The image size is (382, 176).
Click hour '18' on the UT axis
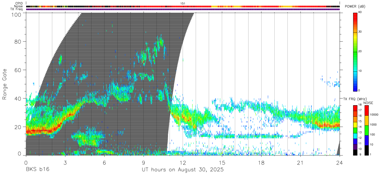261,163
